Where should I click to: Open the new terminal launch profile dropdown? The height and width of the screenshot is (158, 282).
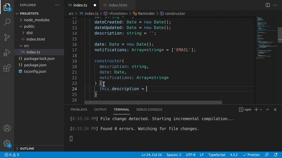point(261,110)
